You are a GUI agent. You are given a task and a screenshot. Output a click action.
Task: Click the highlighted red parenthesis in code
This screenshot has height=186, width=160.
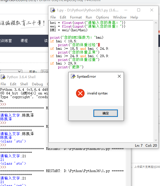(99, 45)
